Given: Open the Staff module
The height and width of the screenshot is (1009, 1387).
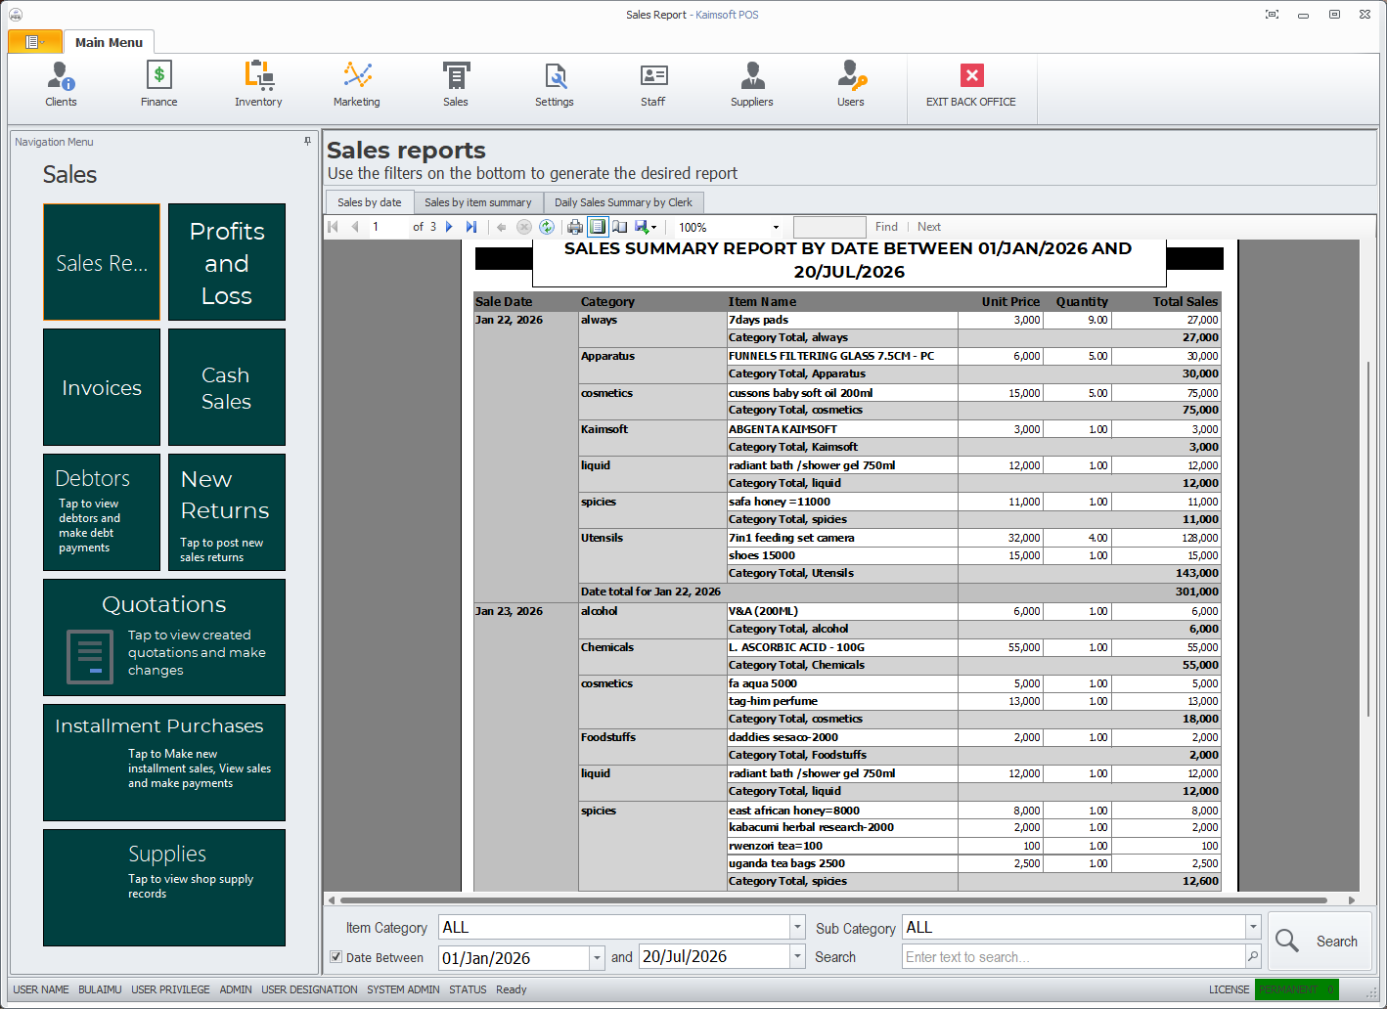Looking at the screenshot, I should pyautogui.click(x=653, y=84).
